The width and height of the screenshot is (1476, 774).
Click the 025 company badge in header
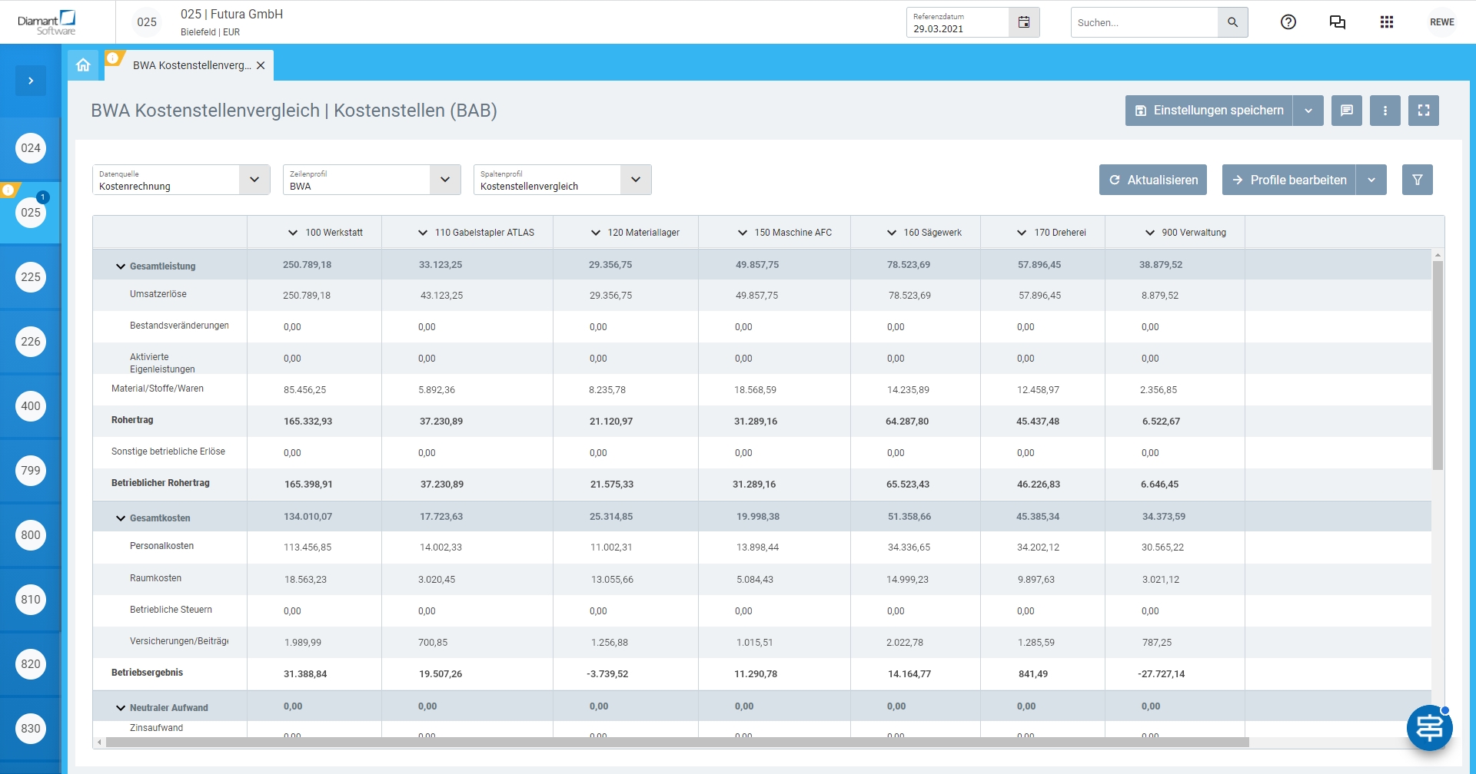pyautogui.click(x=147, y=22)
